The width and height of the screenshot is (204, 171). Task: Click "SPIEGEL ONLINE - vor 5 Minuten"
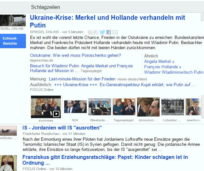click(x=57, y=32)
